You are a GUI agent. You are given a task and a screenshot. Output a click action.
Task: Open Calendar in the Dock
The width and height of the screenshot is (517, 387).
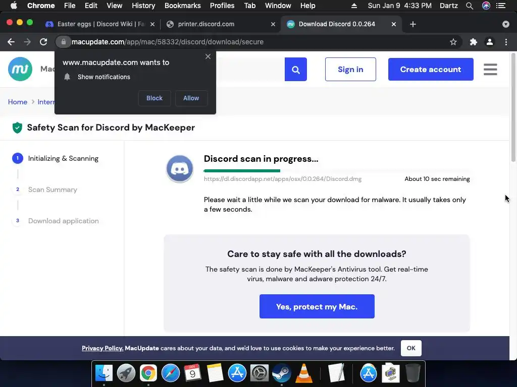(192, 373)
